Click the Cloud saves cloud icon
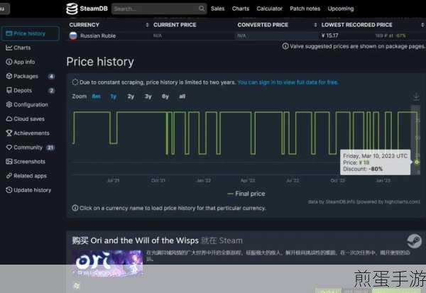The height and width of the screenshot is (293, 426). [9, 119]
